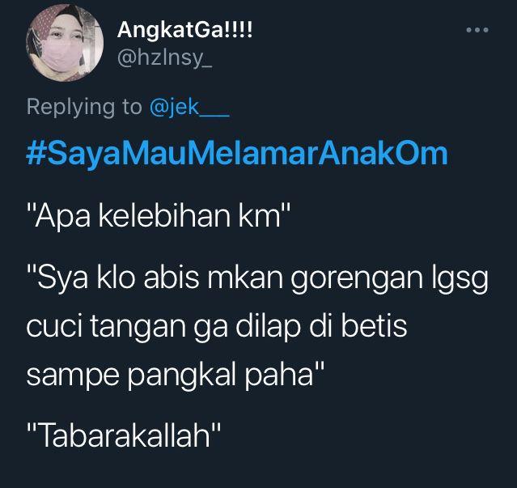Click the word "betis" in the tweet
This screenshot has width=517, height=488.
(374, 325)
